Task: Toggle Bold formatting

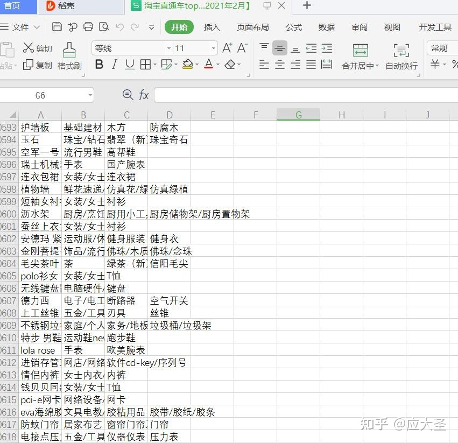Action: pyautogui.click(x=99, y=64)
